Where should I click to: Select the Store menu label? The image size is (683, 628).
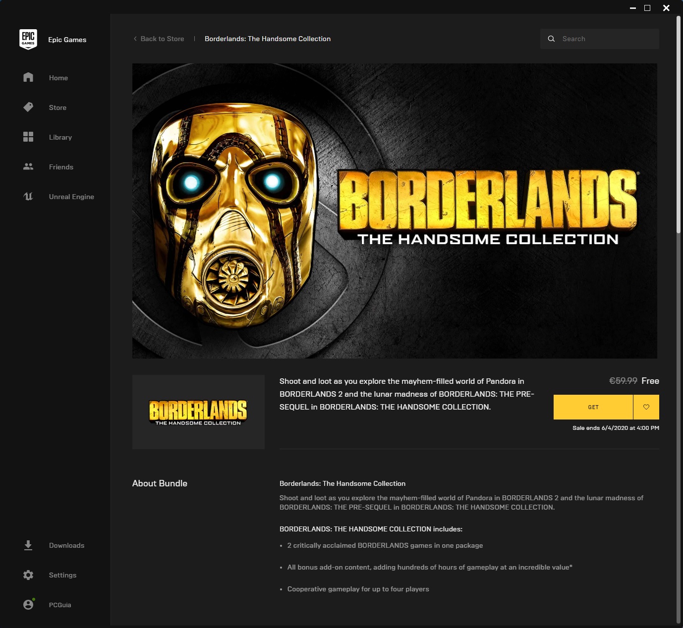pos(57,107)
